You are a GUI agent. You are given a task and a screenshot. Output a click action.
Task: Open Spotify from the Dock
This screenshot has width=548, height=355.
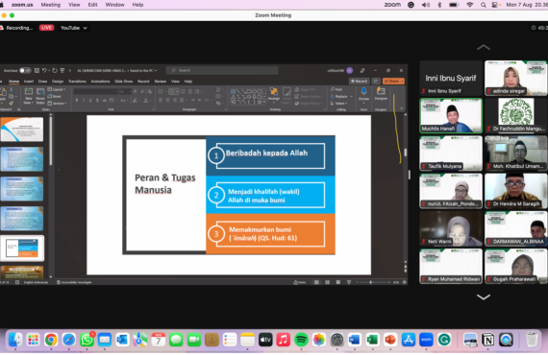301,340
